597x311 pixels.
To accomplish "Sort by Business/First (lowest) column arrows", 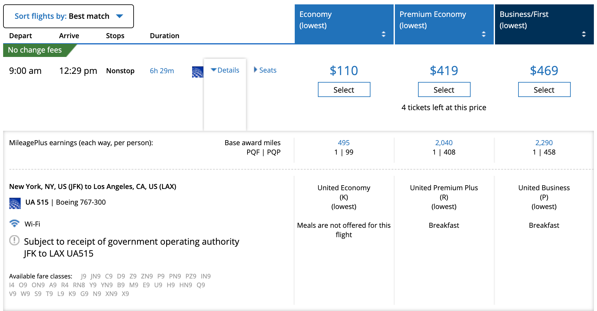I will (584, 34).
